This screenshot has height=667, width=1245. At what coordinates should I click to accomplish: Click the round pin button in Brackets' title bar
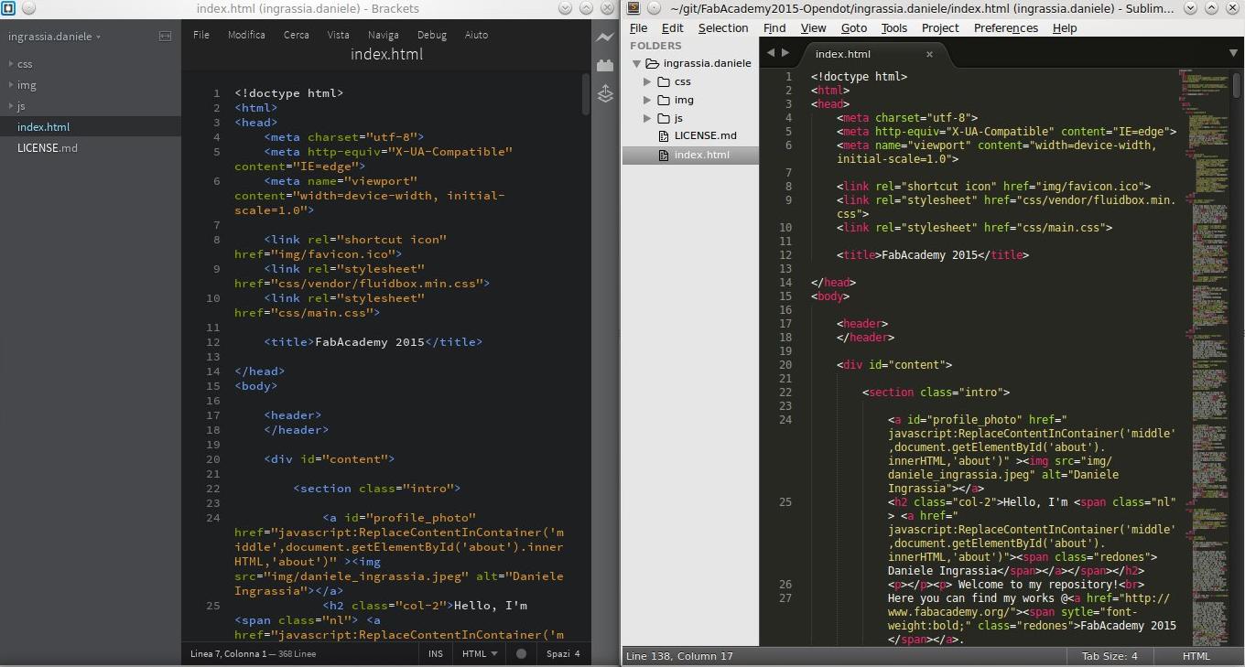[x=27, y=8]
